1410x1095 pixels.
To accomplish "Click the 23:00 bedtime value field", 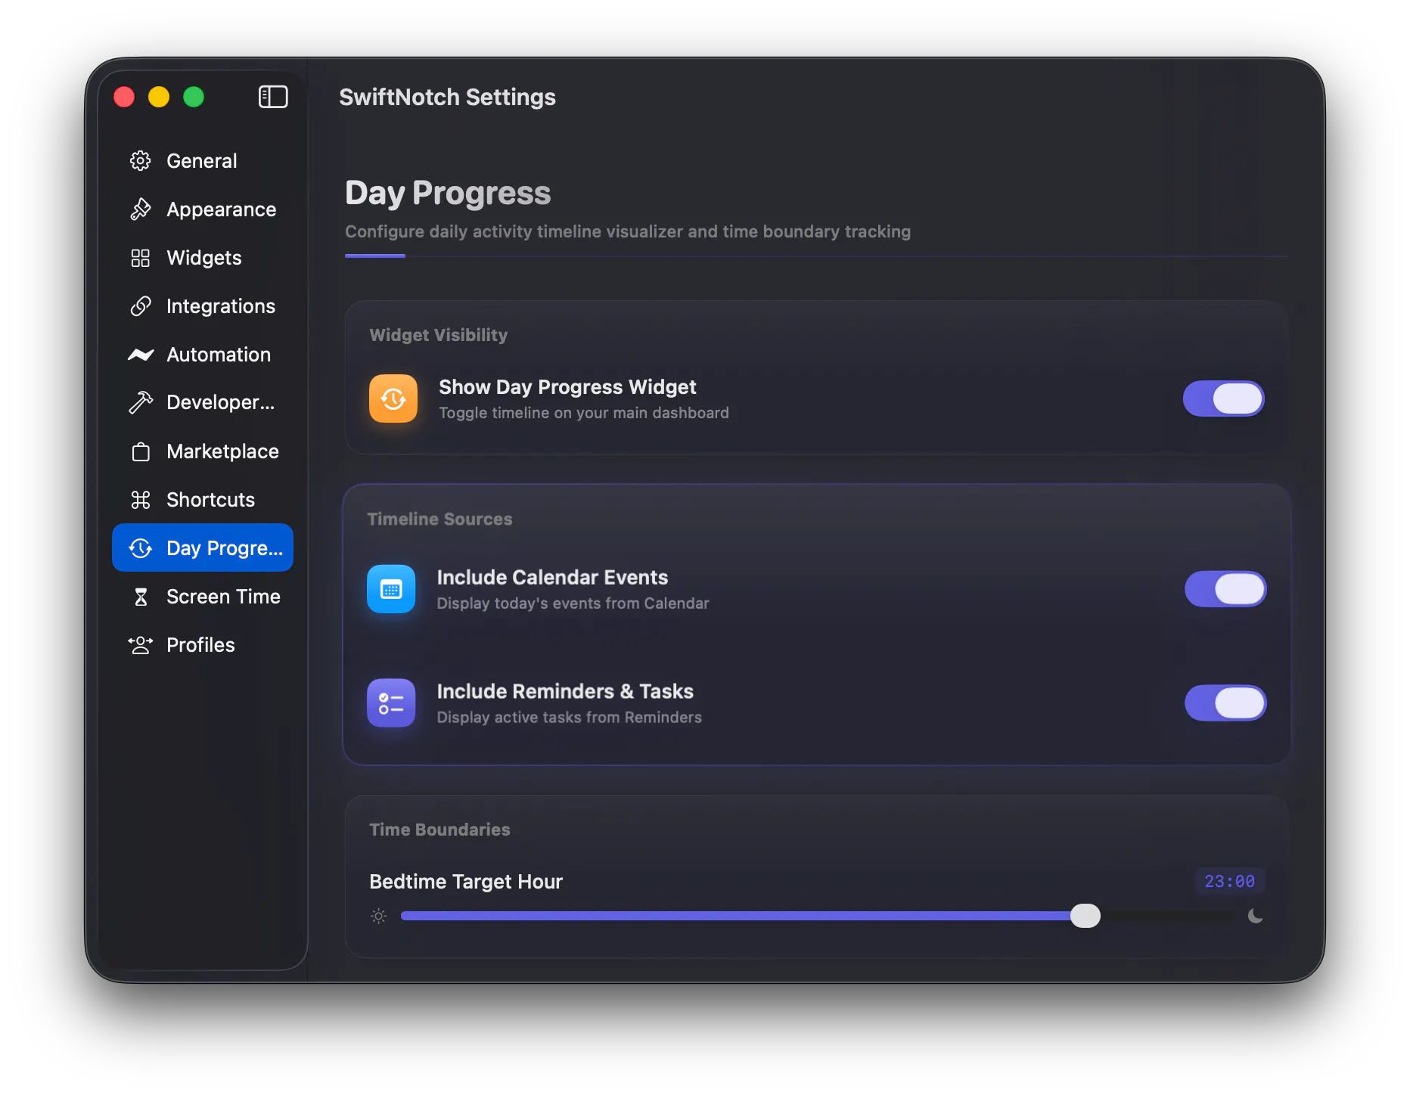I will [1229, 881].
